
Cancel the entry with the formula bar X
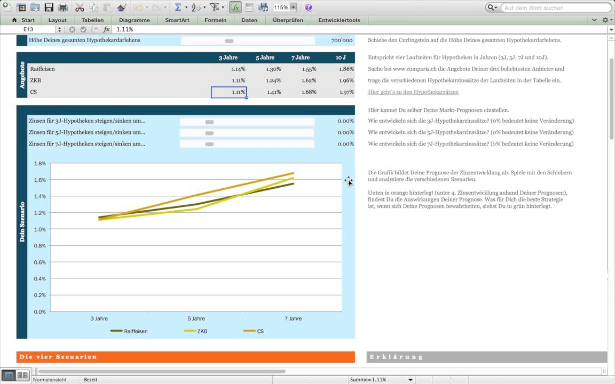tap(72, 29)
